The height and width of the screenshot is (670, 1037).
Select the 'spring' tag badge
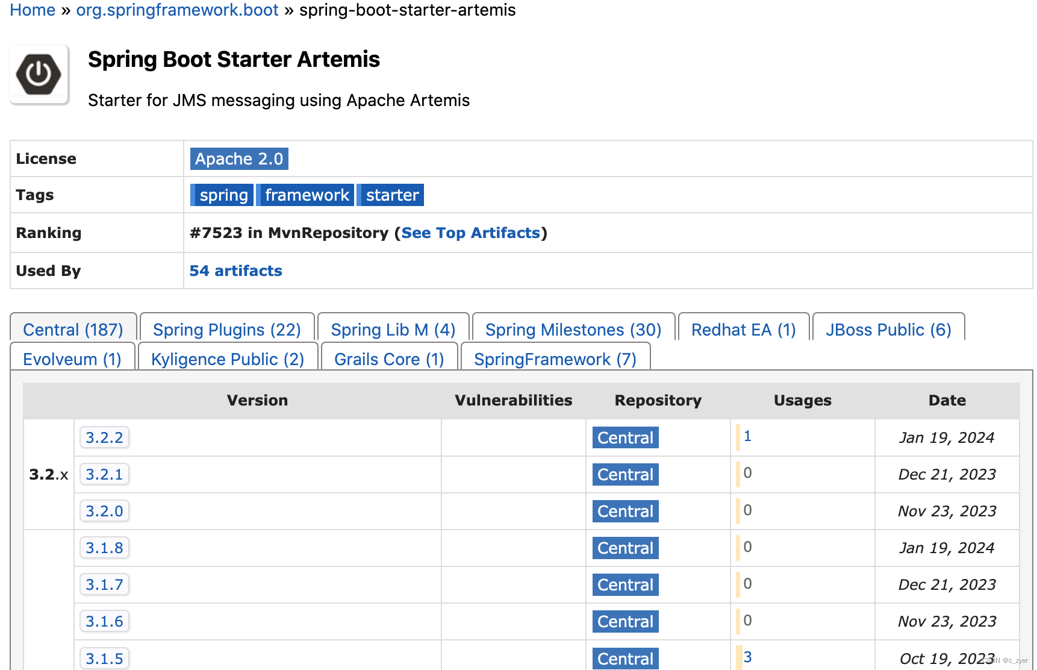pyautogui.click(x=223, y=195)
